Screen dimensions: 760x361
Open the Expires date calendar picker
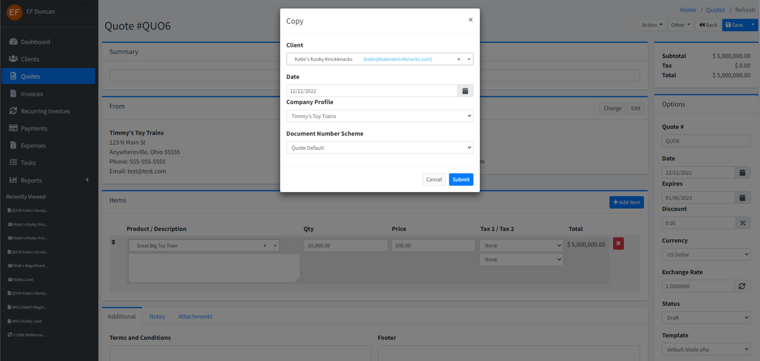click(742, 198)
